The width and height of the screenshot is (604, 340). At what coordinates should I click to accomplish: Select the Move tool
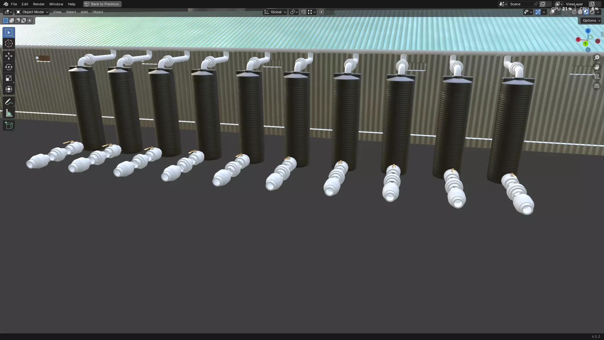point(9,56)
